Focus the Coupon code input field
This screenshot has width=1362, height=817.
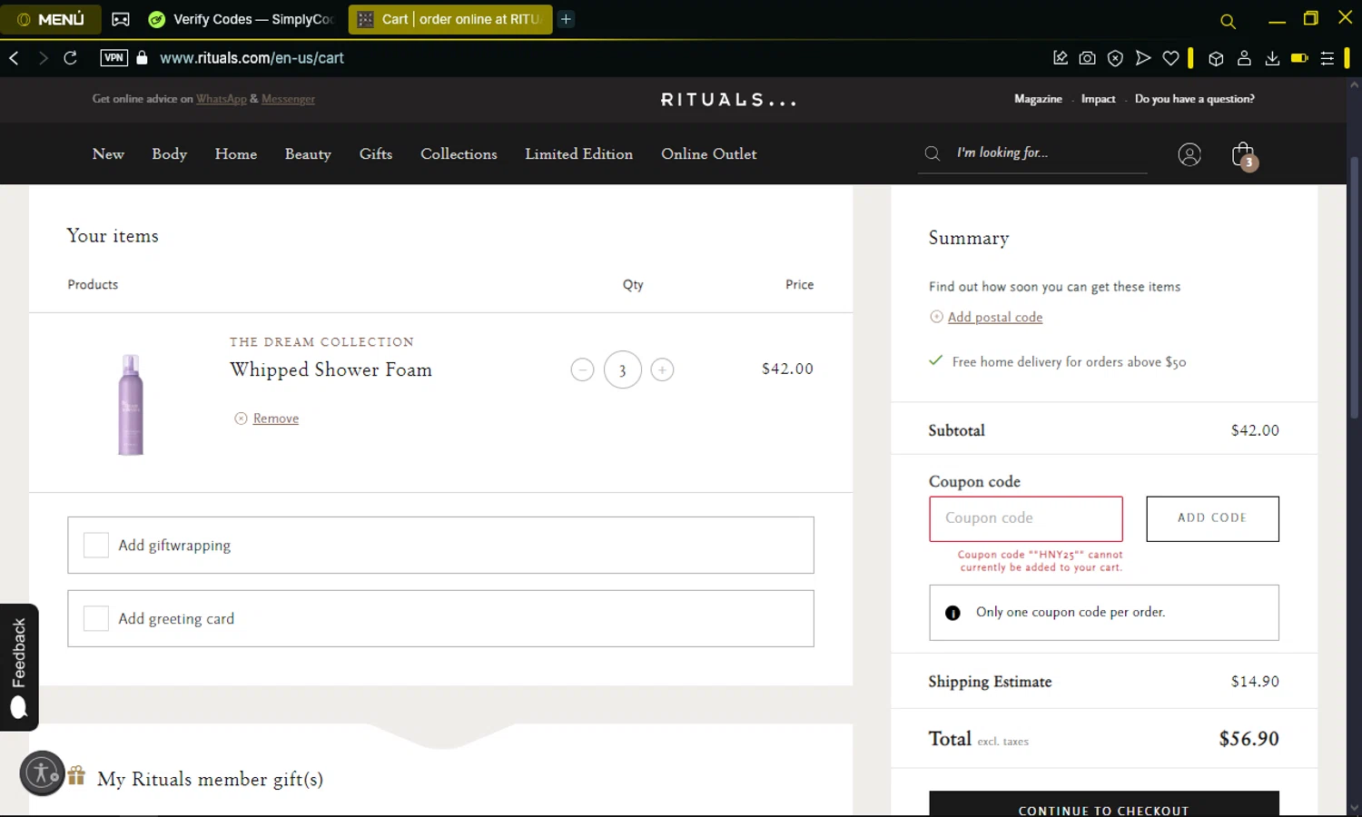pos(1026,518)
